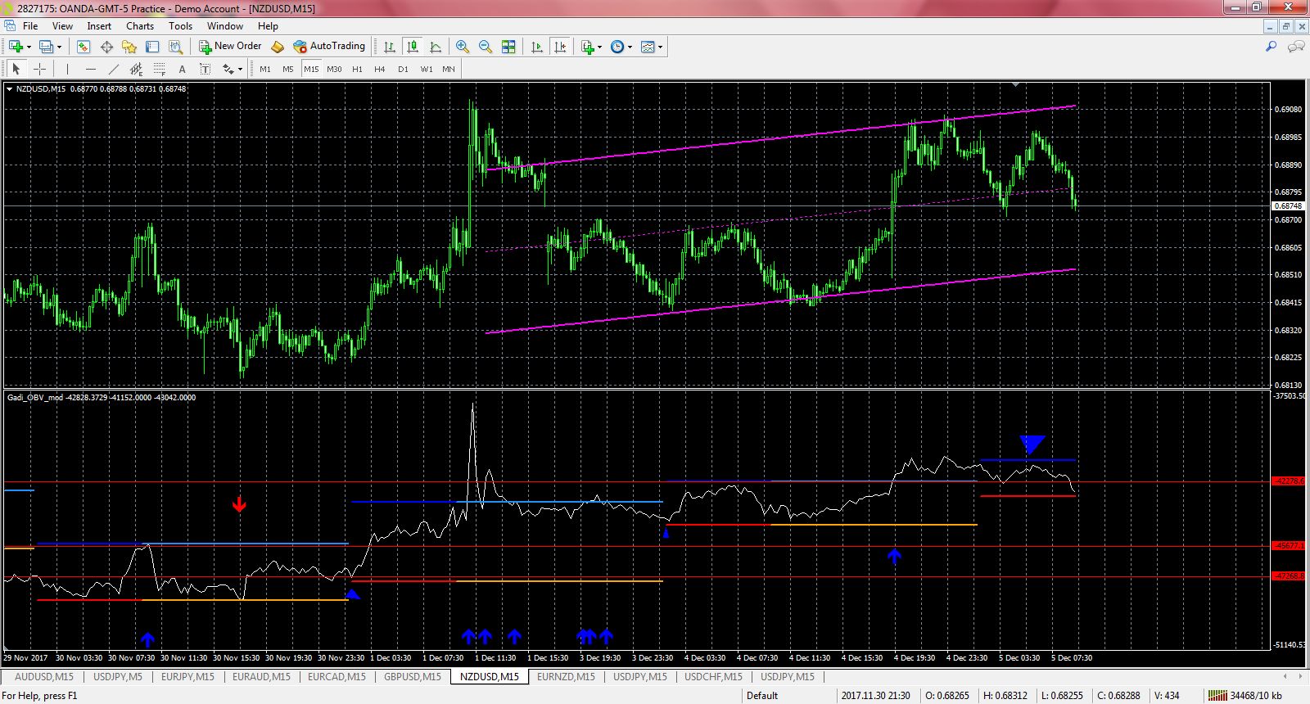
Task: Expand the Templates dropdown arrow
Action: pos(660,47)
